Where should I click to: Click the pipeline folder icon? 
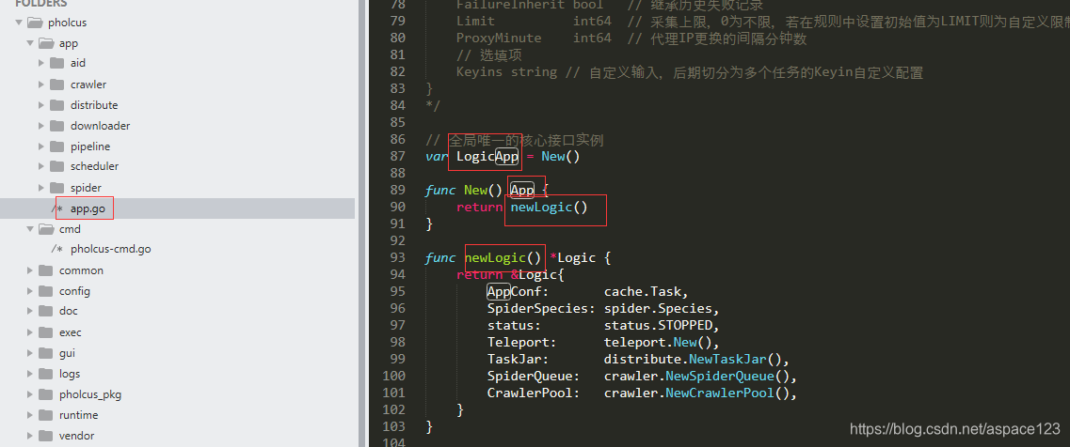click(57, 146)
